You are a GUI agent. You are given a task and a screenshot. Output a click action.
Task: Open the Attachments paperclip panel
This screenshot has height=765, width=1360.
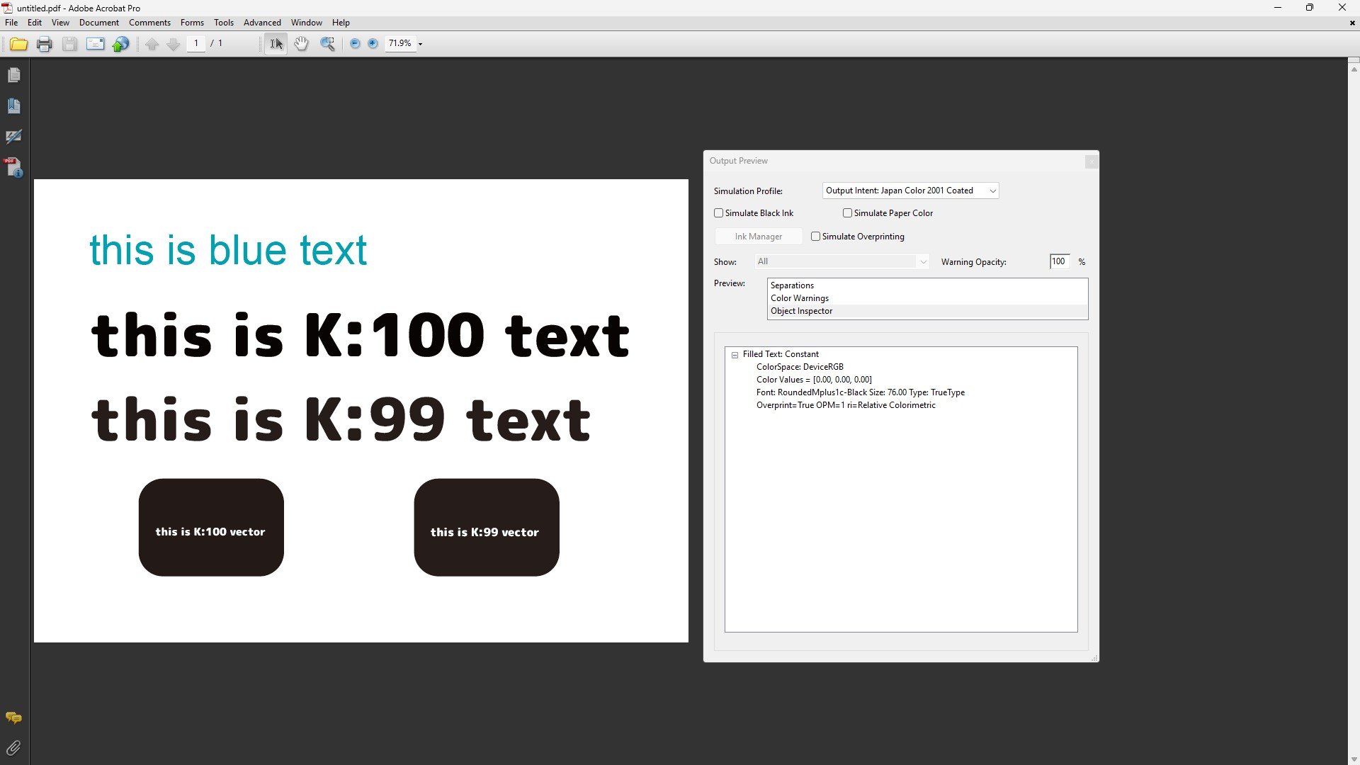click(x=13, y=748)
